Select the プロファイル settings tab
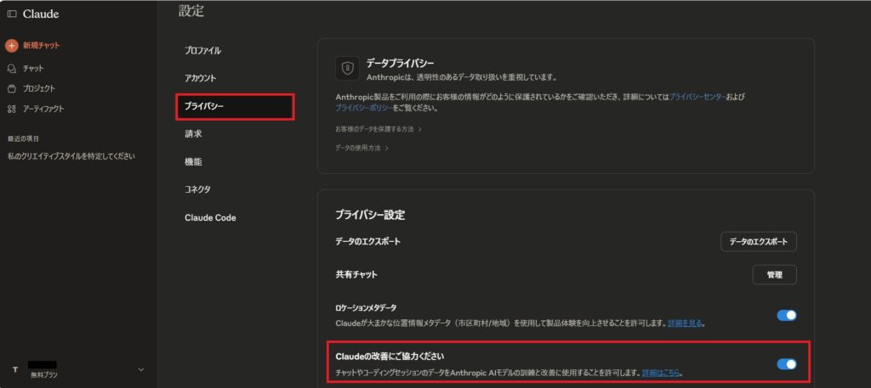871x388 pixels. 202,50
